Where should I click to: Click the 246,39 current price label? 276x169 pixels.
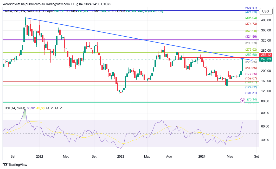(266, 59)
